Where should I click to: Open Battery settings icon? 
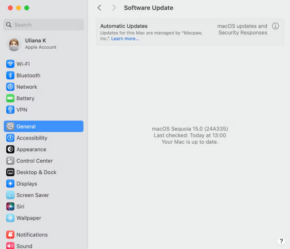click(x=10, y=98)
